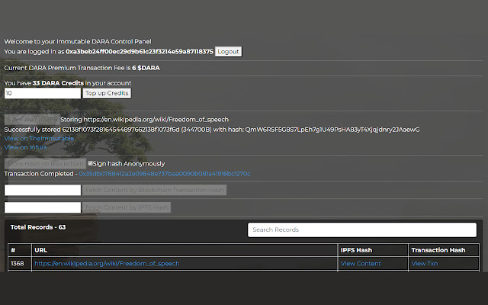Click the Welcome to Immutable DARA Control Panel heading
Screen dimensions: 488x305
[x=78, y=41]
